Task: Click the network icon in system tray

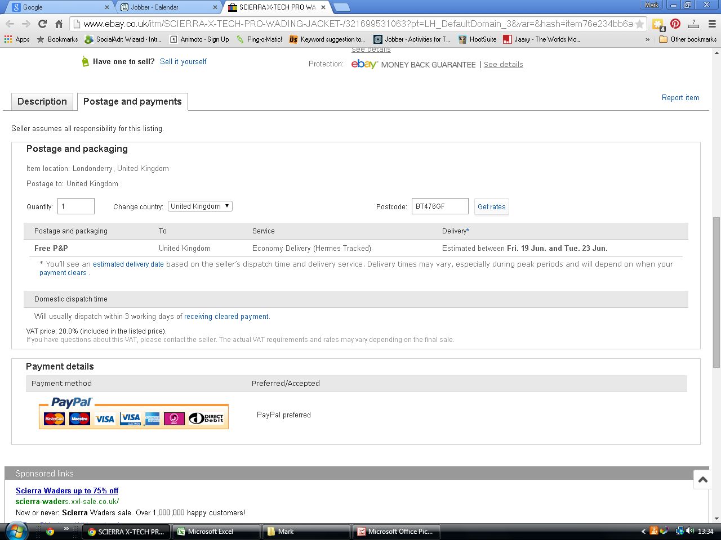Action: pos(679,530)
